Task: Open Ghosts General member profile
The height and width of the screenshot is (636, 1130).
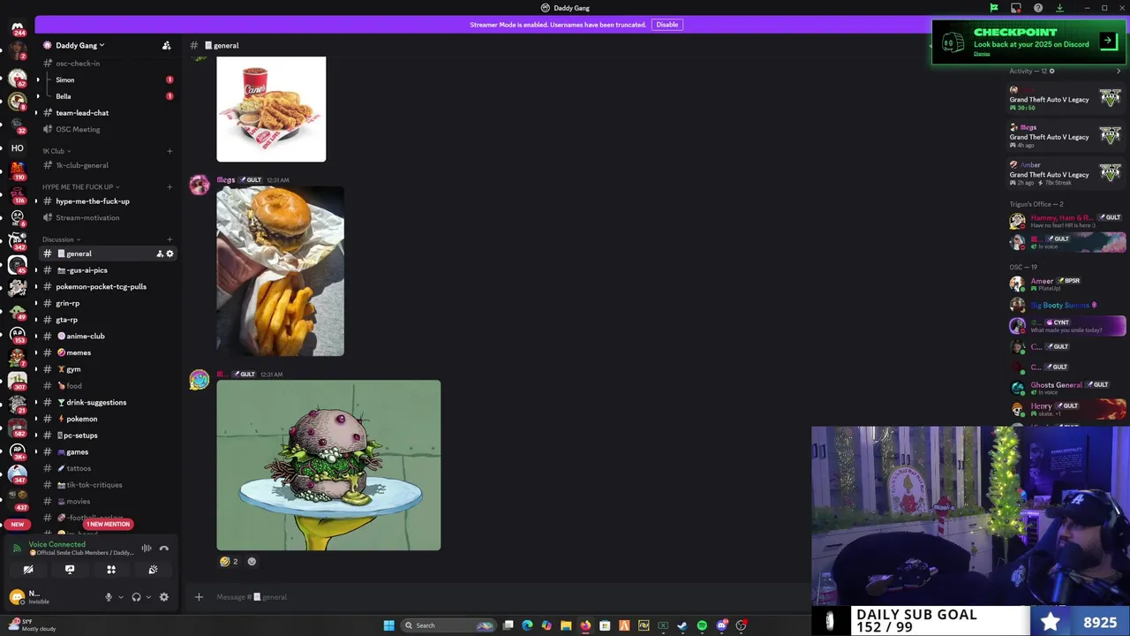Action: point(1066,387)
